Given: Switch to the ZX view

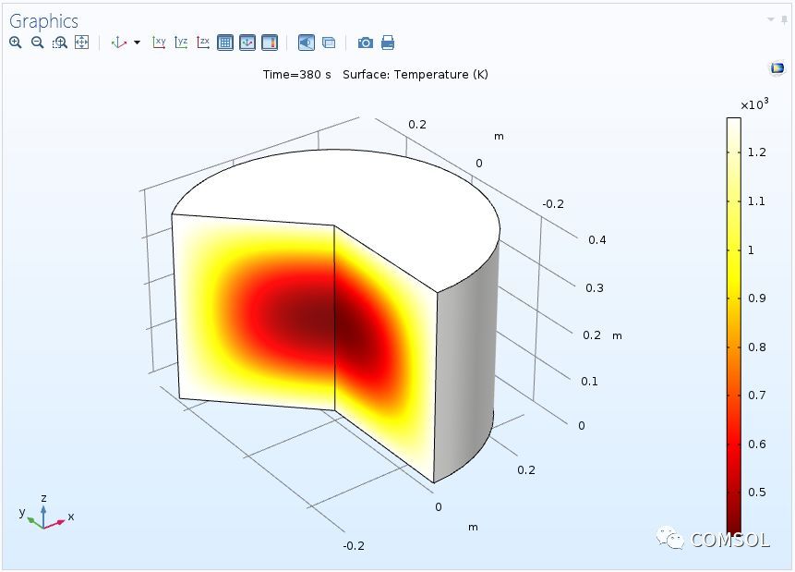Looking at the screenshot, I should pos(203,43).
